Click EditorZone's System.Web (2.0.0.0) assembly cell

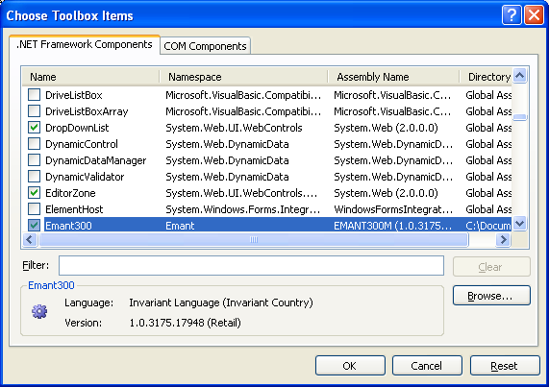pos(386,193)
